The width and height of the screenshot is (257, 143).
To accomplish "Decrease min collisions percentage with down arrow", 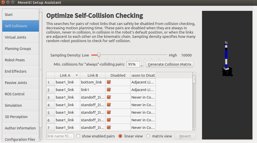I will coord(141,66).
